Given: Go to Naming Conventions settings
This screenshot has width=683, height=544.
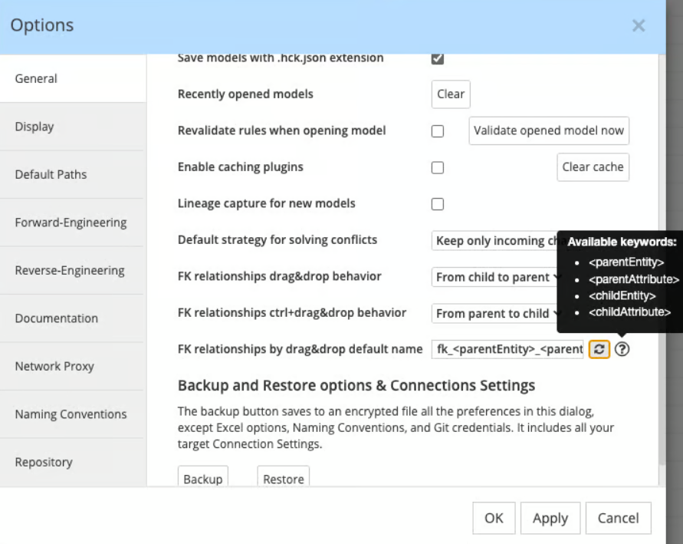Looking at the screenshot, I should (71, 414).
